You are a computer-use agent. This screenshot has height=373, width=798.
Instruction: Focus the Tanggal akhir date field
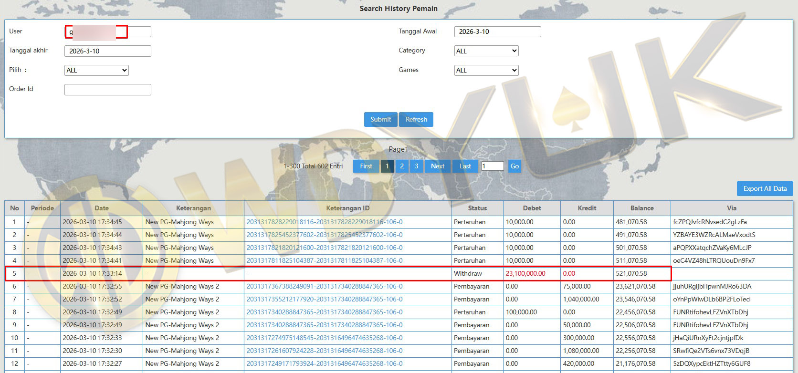point(107,51)
